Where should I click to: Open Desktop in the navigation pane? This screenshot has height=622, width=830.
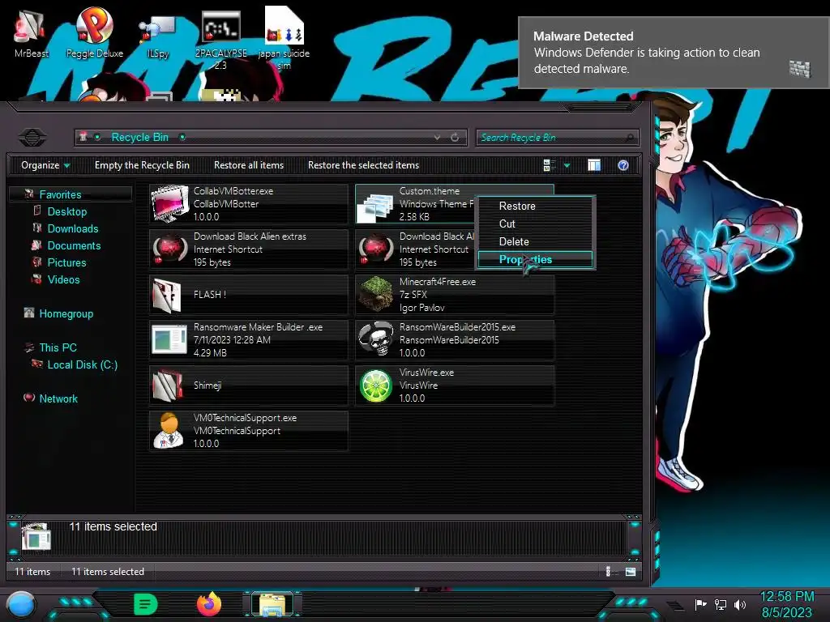66,211
